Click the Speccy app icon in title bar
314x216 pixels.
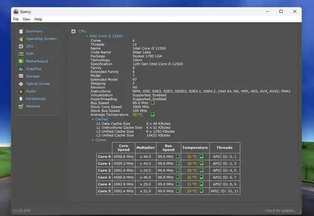(x=16, y=12)
